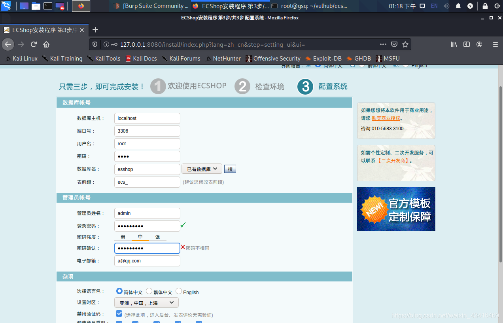Image resolution: width=503 pixels, height=323 pixels.
Task: Open the file manager panel icon
Action: pyautogui.click(x=36, y=6)
